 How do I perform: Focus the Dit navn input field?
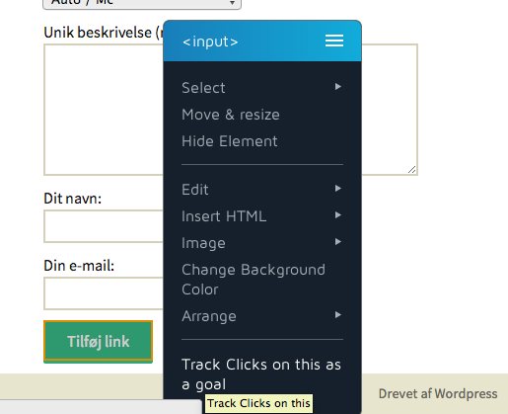[104, 226]
